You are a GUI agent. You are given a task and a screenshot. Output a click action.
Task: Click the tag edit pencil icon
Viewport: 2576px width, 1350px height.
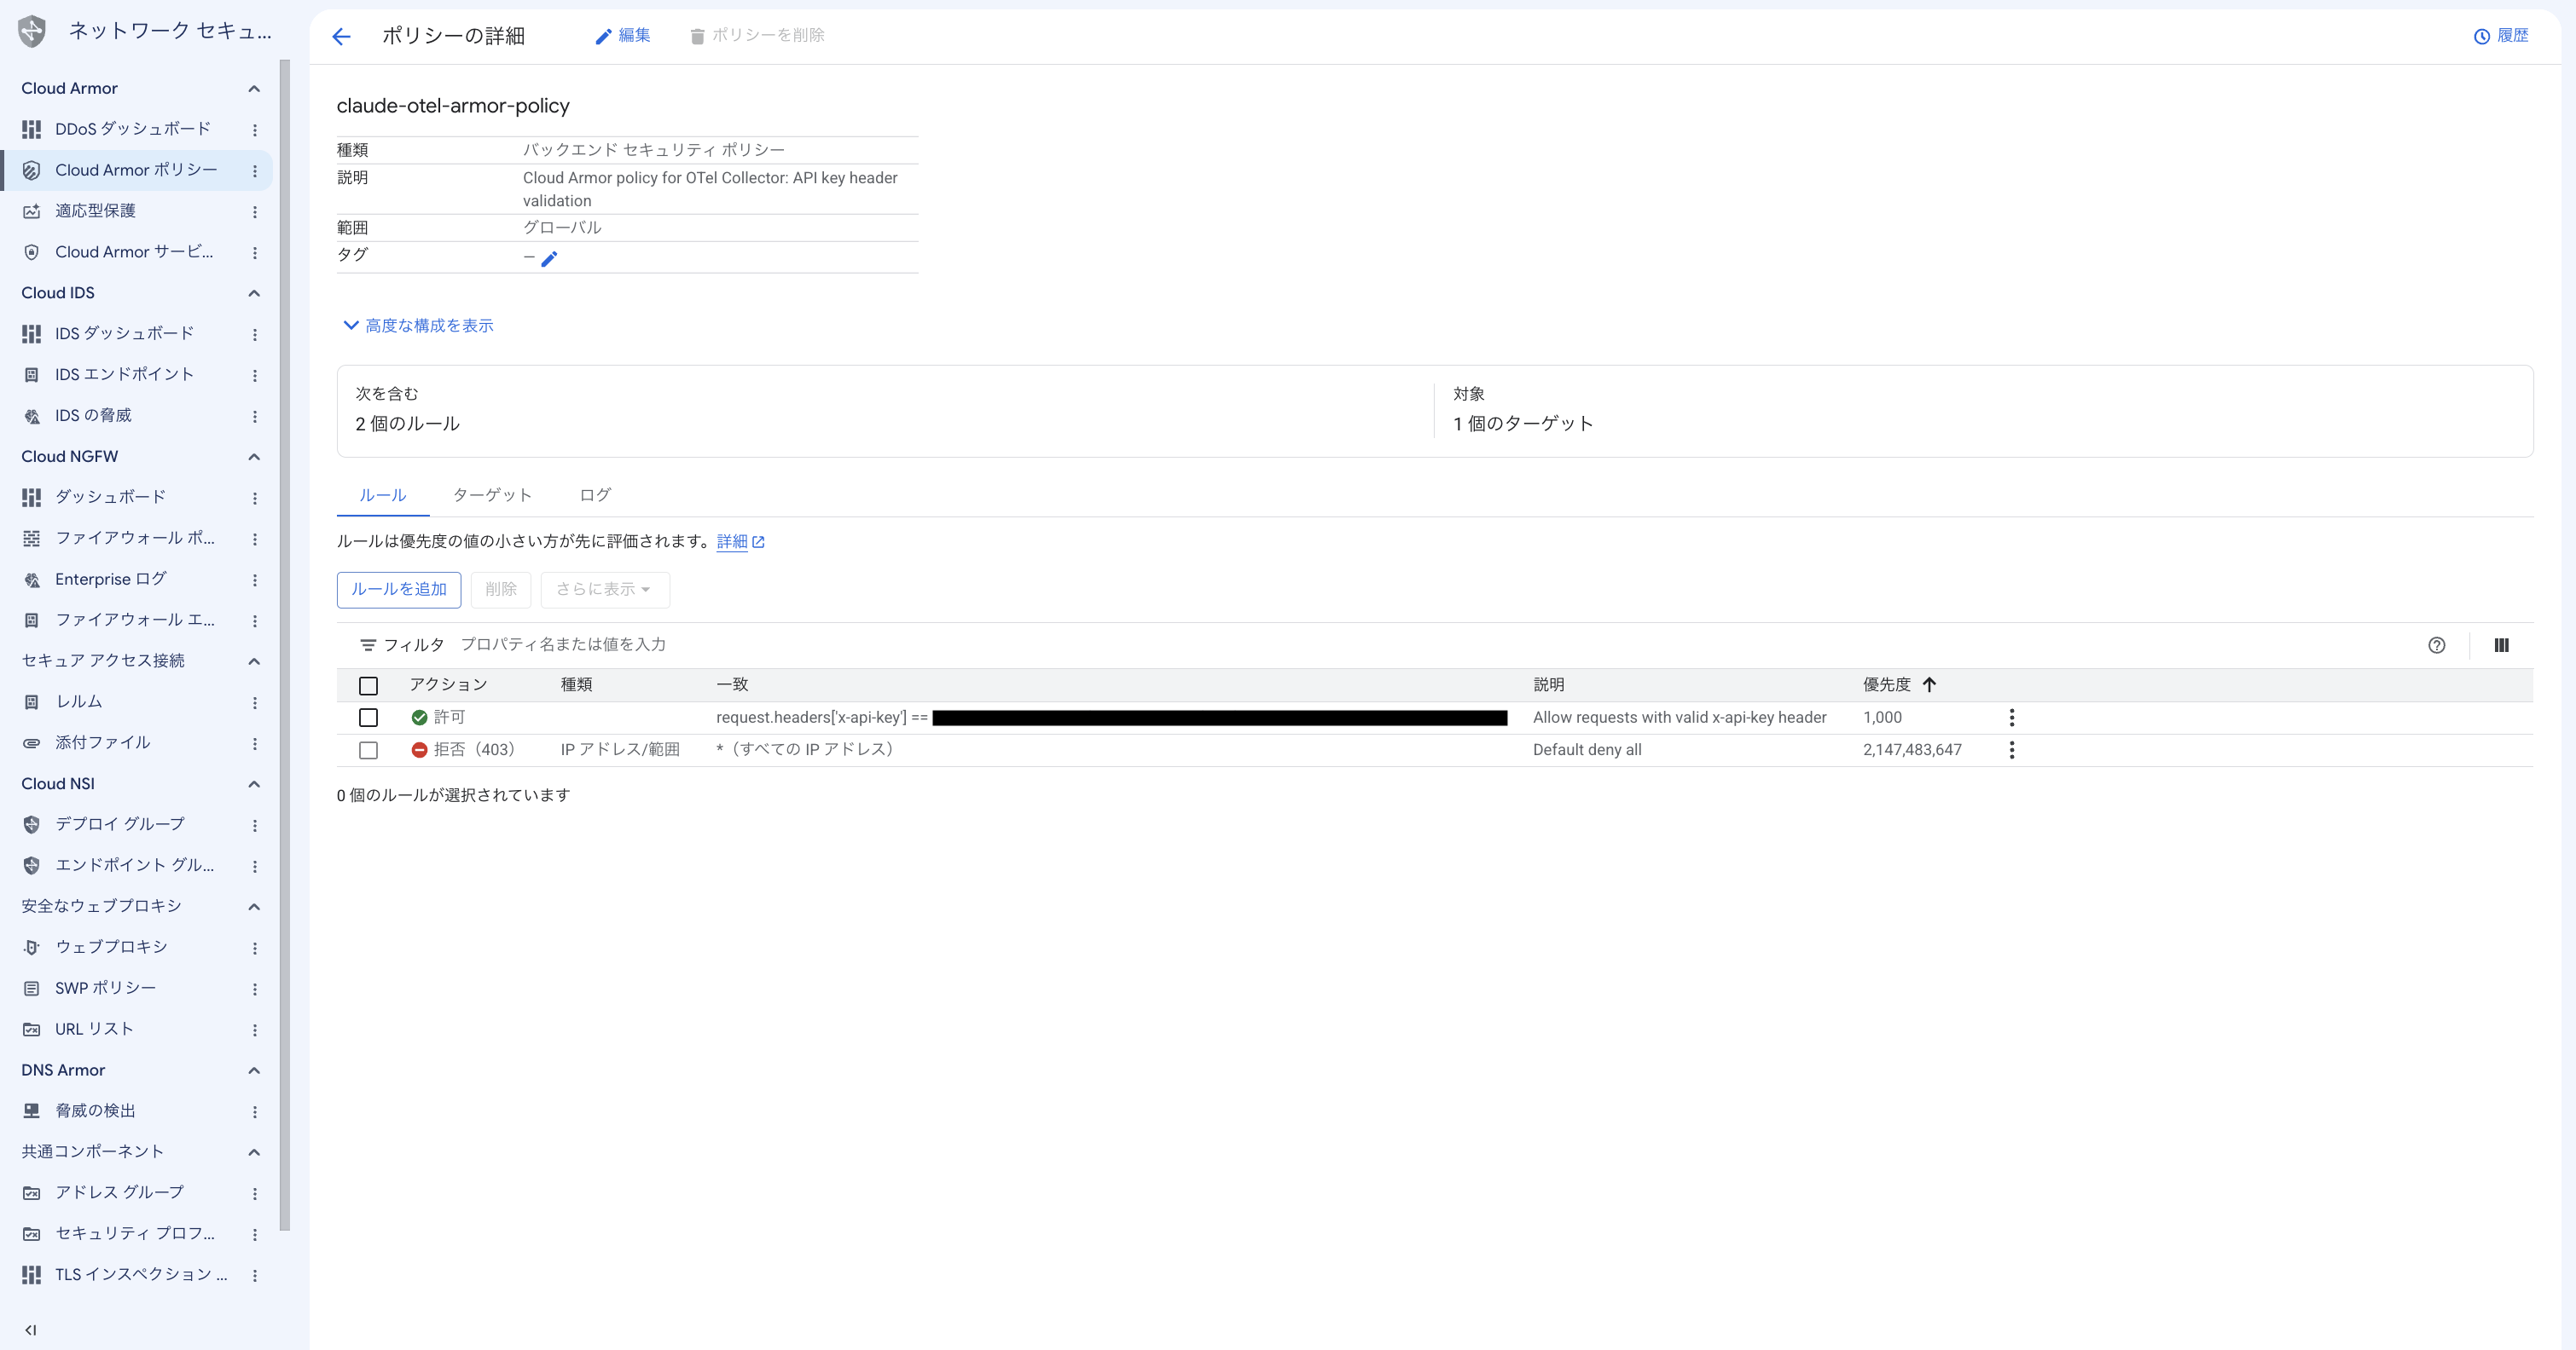click(549, 259)
